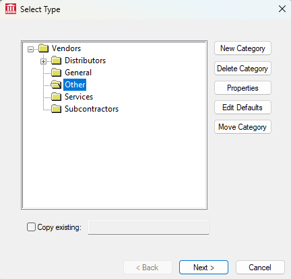
Task: Click the Vendors folder icon
Action: tap(44, 48)
